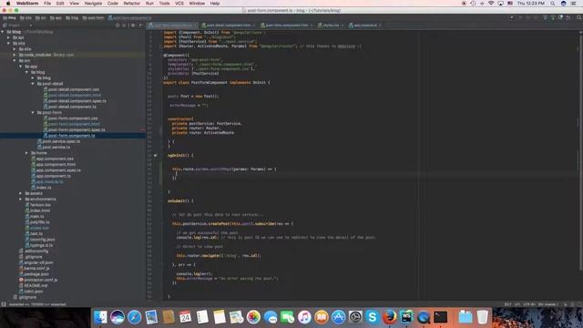Viewport: 583px width, 328px height.
Task: Open Search Everywhere magnifier in toolbar
Action: pyautogui.click(x=579, y=17)
